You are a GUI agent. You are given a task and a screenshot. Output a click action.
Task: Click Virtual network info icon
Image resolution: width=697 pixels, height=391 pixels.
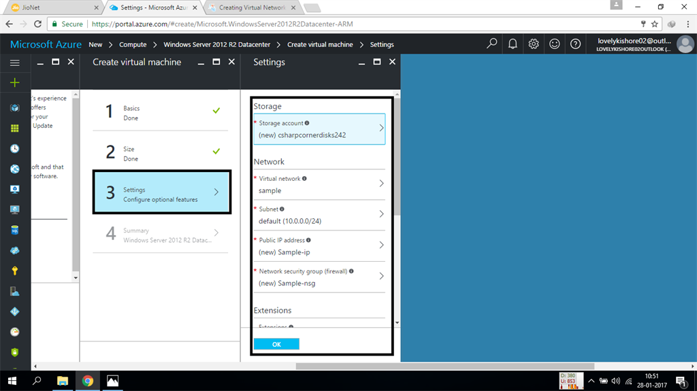[x=304, y=179]
